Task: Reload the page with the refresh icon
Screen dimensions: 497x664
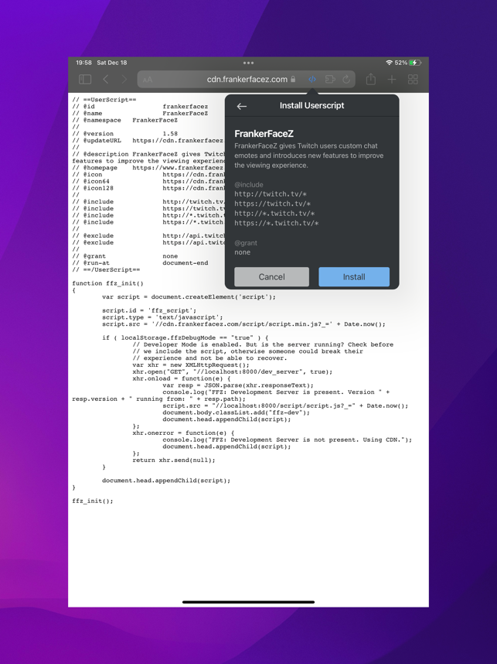Action: [x=346, y=79]
